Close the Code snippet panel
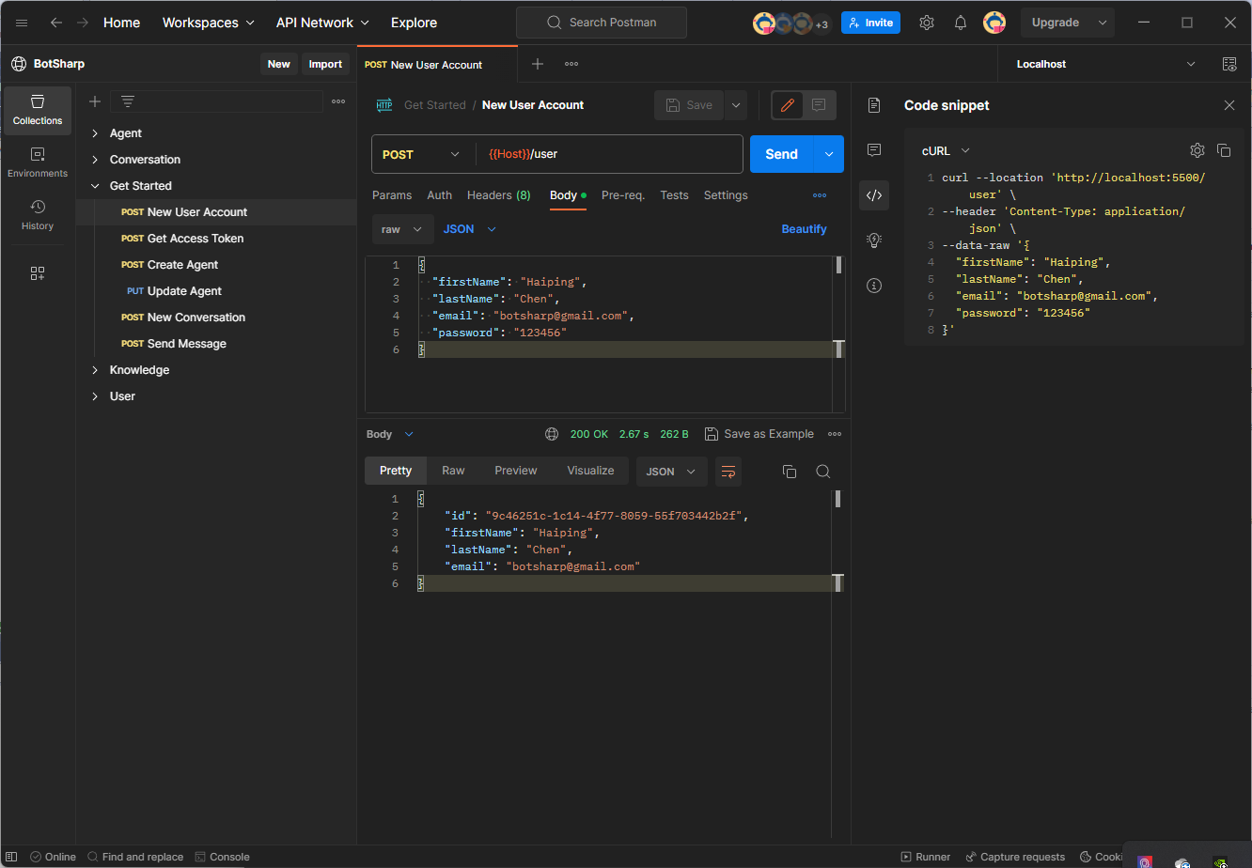1252x868 pixels. 1229,105
